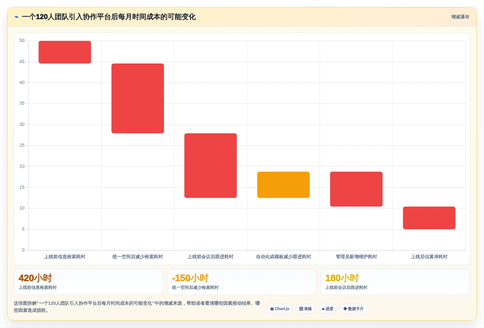
Task: Click the y-axis value 25
Action: pos(22,145)
